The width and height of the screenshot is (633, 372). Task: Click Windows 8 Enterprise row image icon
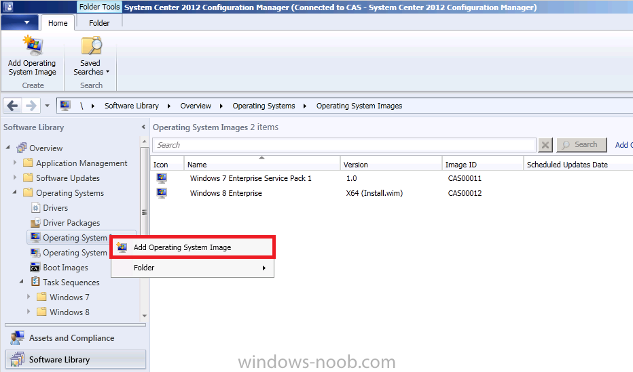tap(162, 193)
